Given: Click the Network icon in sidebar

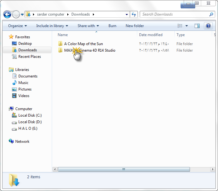Looking at the screenshot, I should pos(12,142).
